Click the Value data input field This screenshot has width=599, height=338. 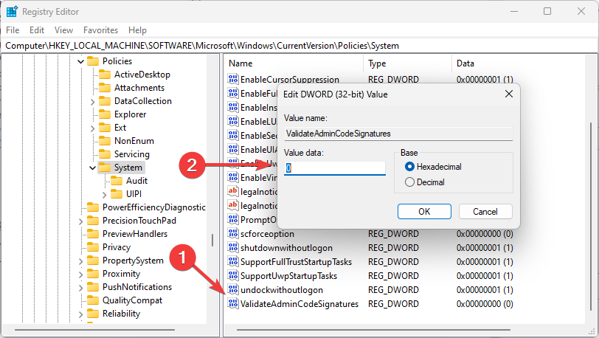coord(335,168)
